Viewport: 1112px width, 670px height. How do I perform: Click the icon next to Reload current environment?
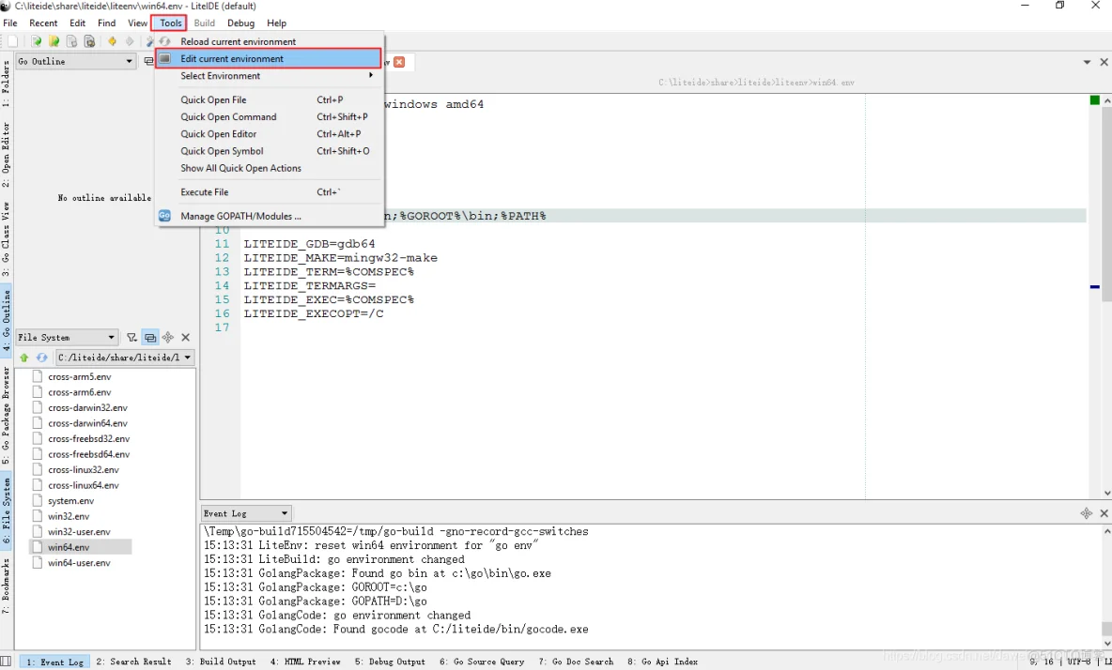(164, 42)
